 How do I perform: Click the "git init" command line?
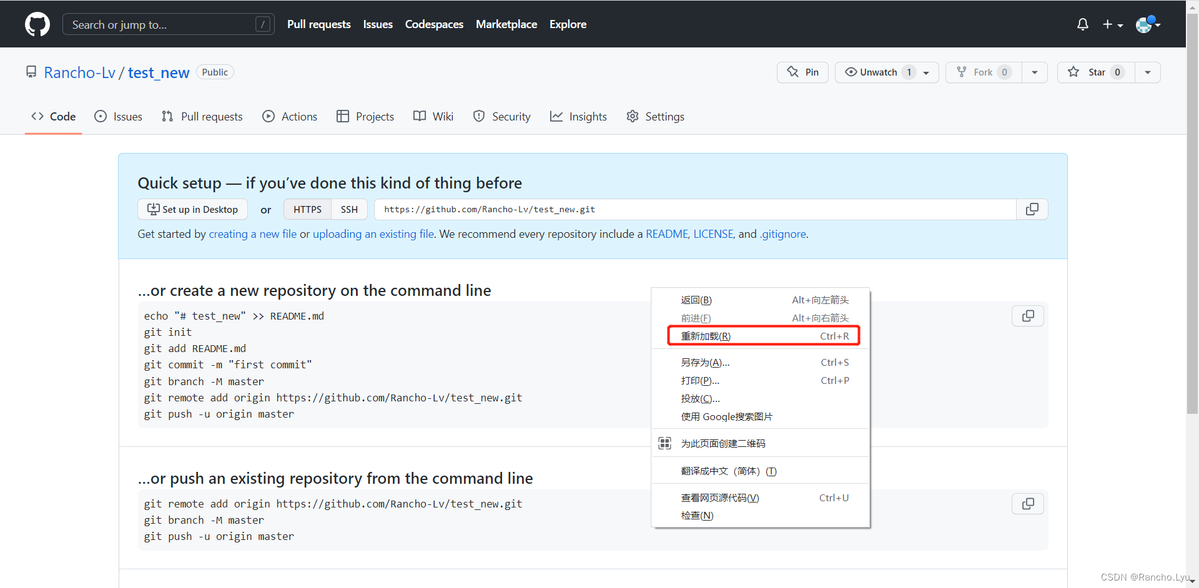pyautogui.click(x=168, y=333)
